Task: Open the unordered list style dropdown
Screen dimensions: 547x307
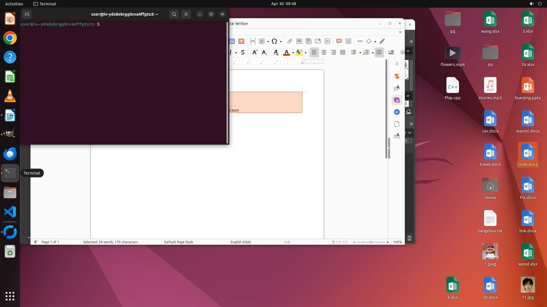Action: [360, 53]
